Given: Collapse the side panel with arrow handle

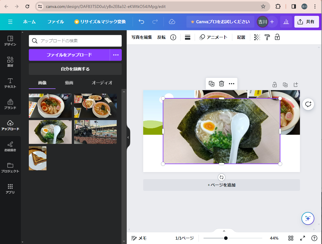Looking at the screenshot, I should 128,137.
